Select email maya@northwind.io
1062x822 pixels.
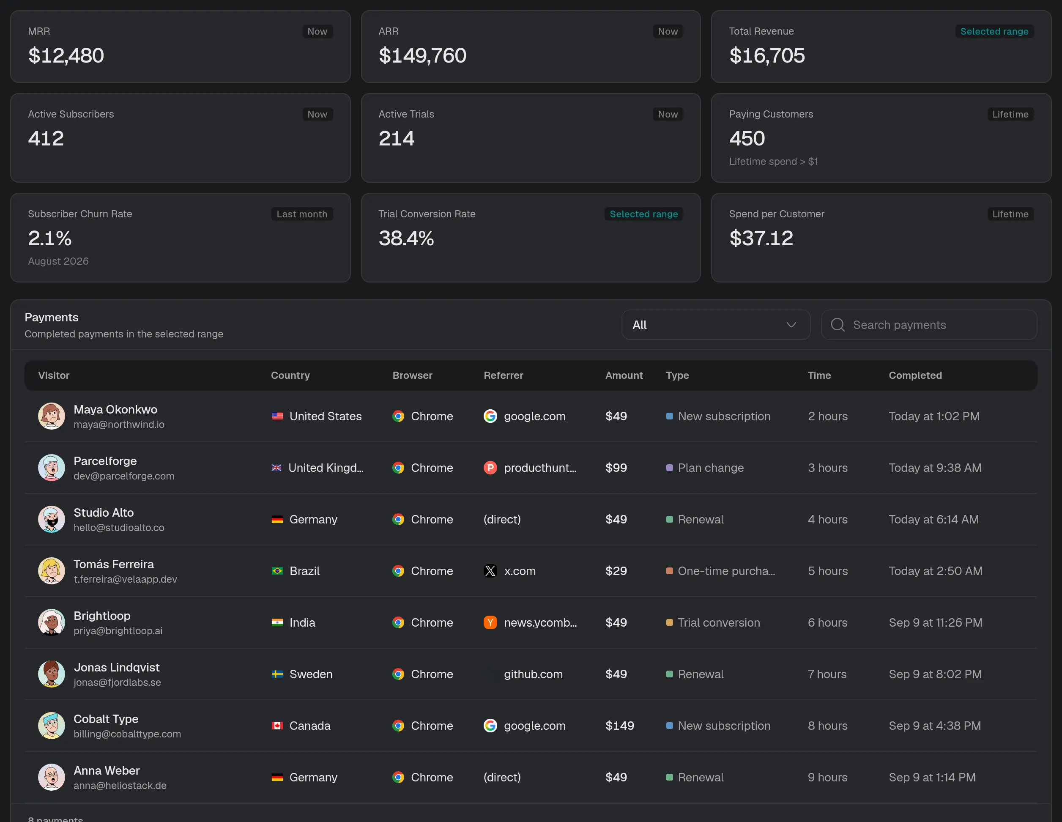click(x=119, y=425)
